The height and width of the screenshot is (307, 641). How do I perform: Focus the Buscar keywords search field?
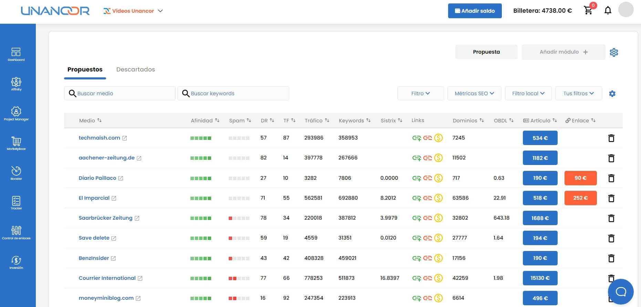coord(233,94)
